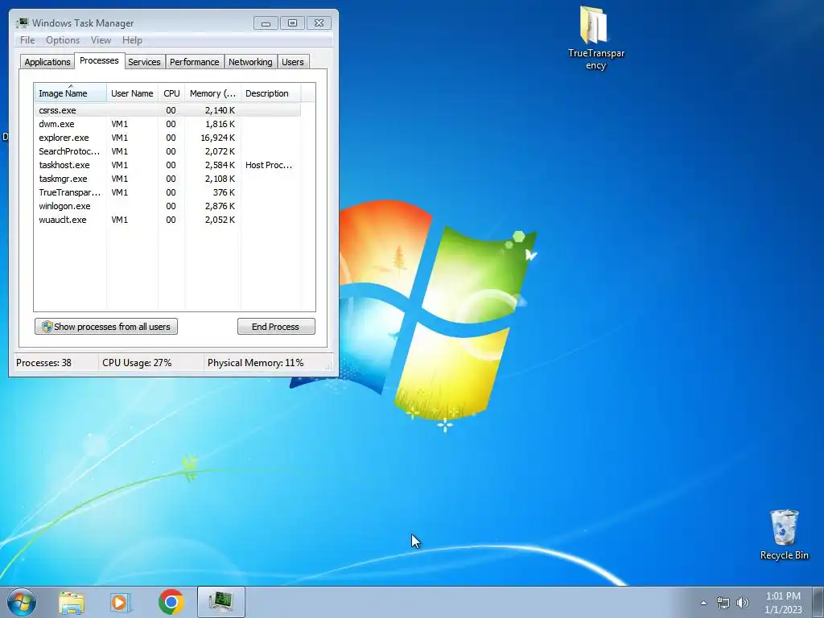Click Processes: 38 status entry
This screenshot has height=618, width=824.
click(43, 363)
